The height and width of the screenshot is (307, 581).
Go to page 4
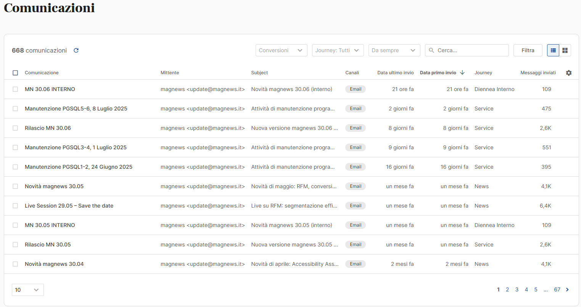coord(526,289)
